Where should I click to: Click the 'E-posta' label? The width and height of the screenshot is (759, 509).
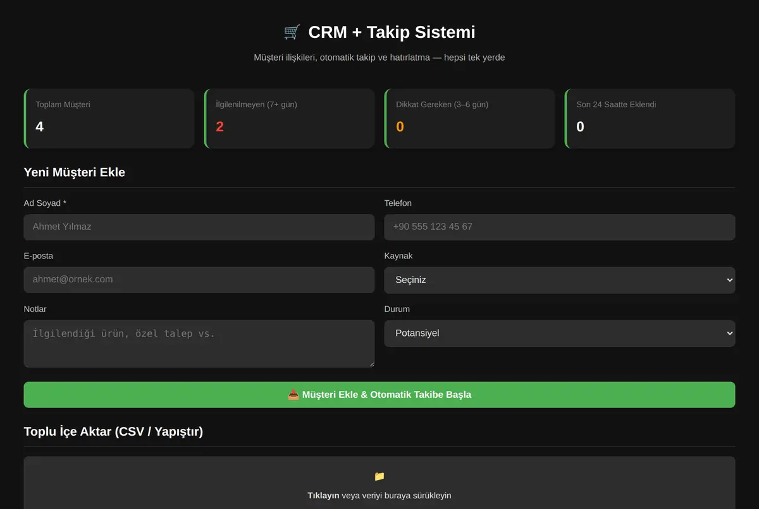(x=39, y=256)
